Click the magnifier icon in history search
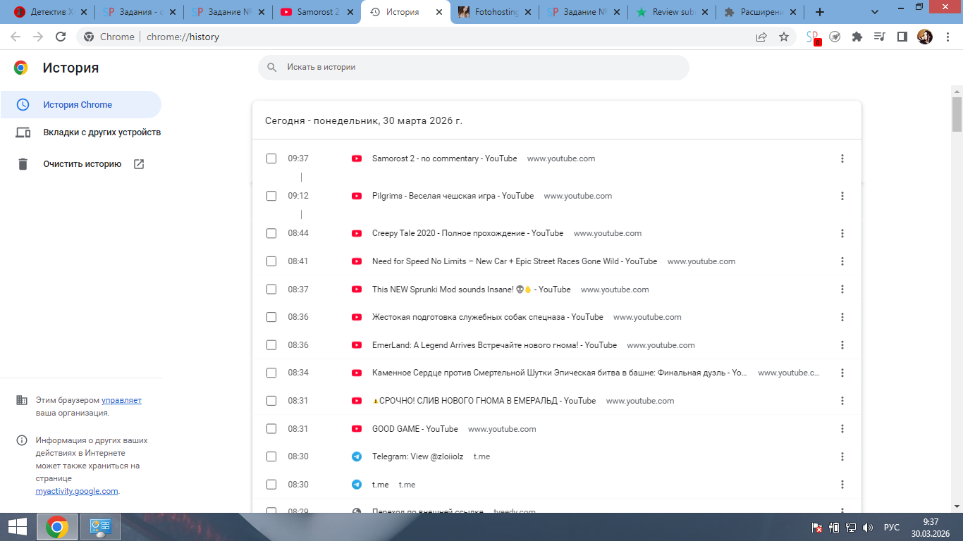Viewport: 963px width, 541px height. 271,68
